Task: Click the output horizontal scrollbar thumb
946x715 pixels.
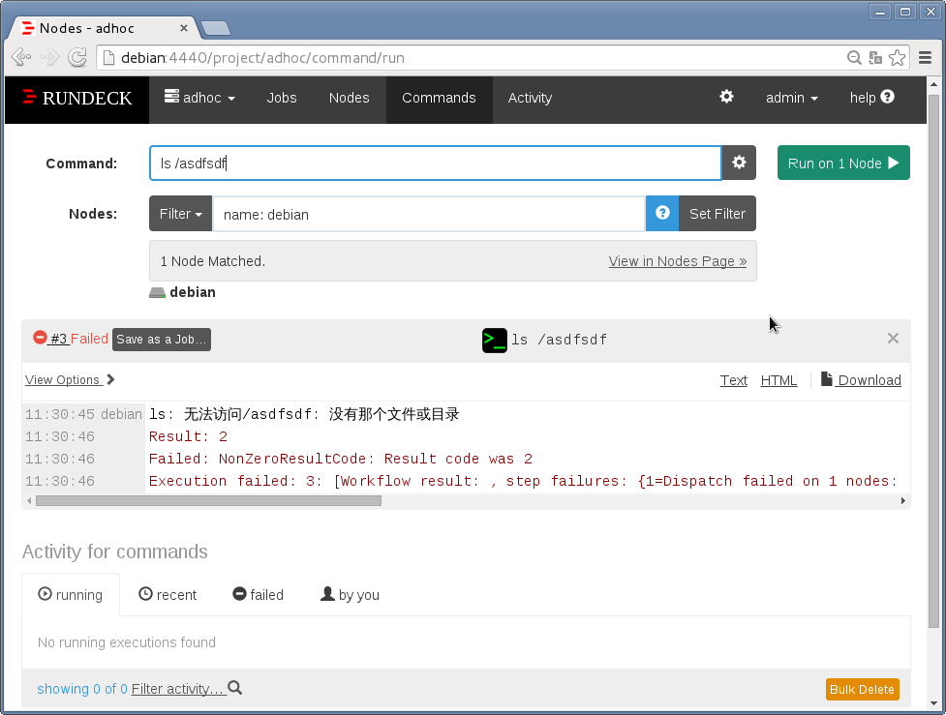Action: pyautogui.click(x=208, y=500)
